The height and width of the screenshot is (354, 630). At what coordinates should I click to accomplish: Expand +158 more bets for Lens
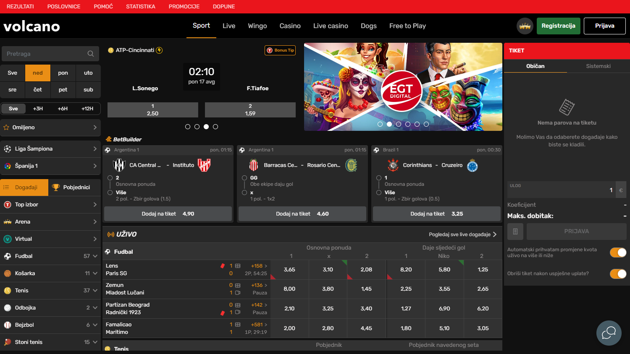(259, 266)
